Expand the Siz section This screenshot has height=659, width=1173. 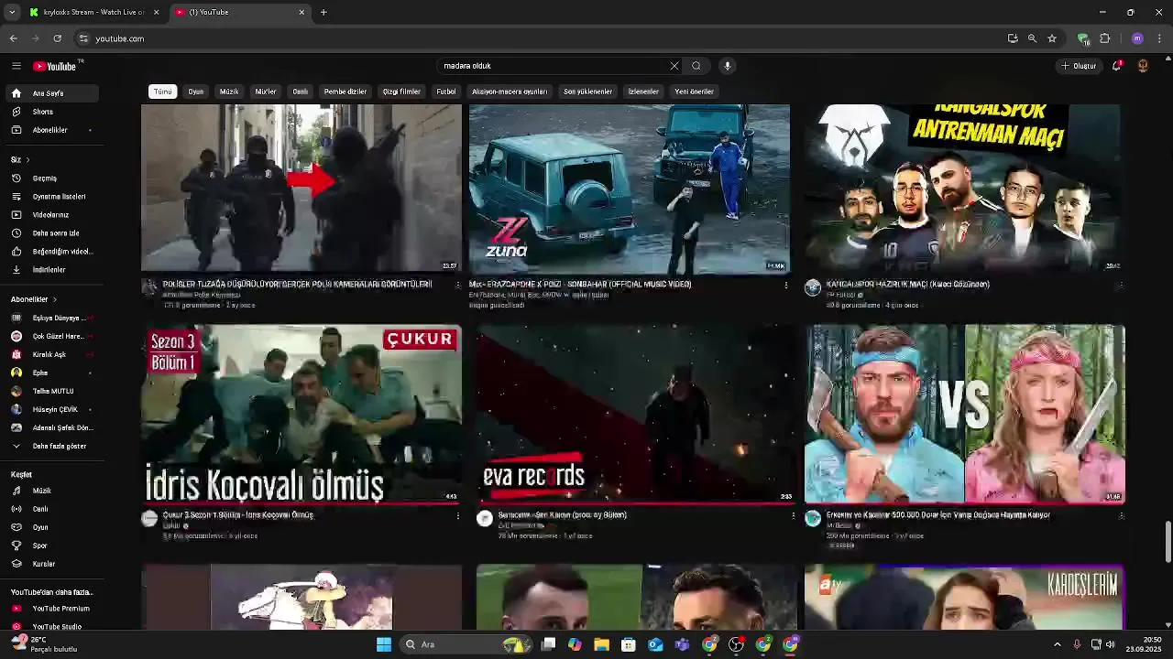(19, 160)
